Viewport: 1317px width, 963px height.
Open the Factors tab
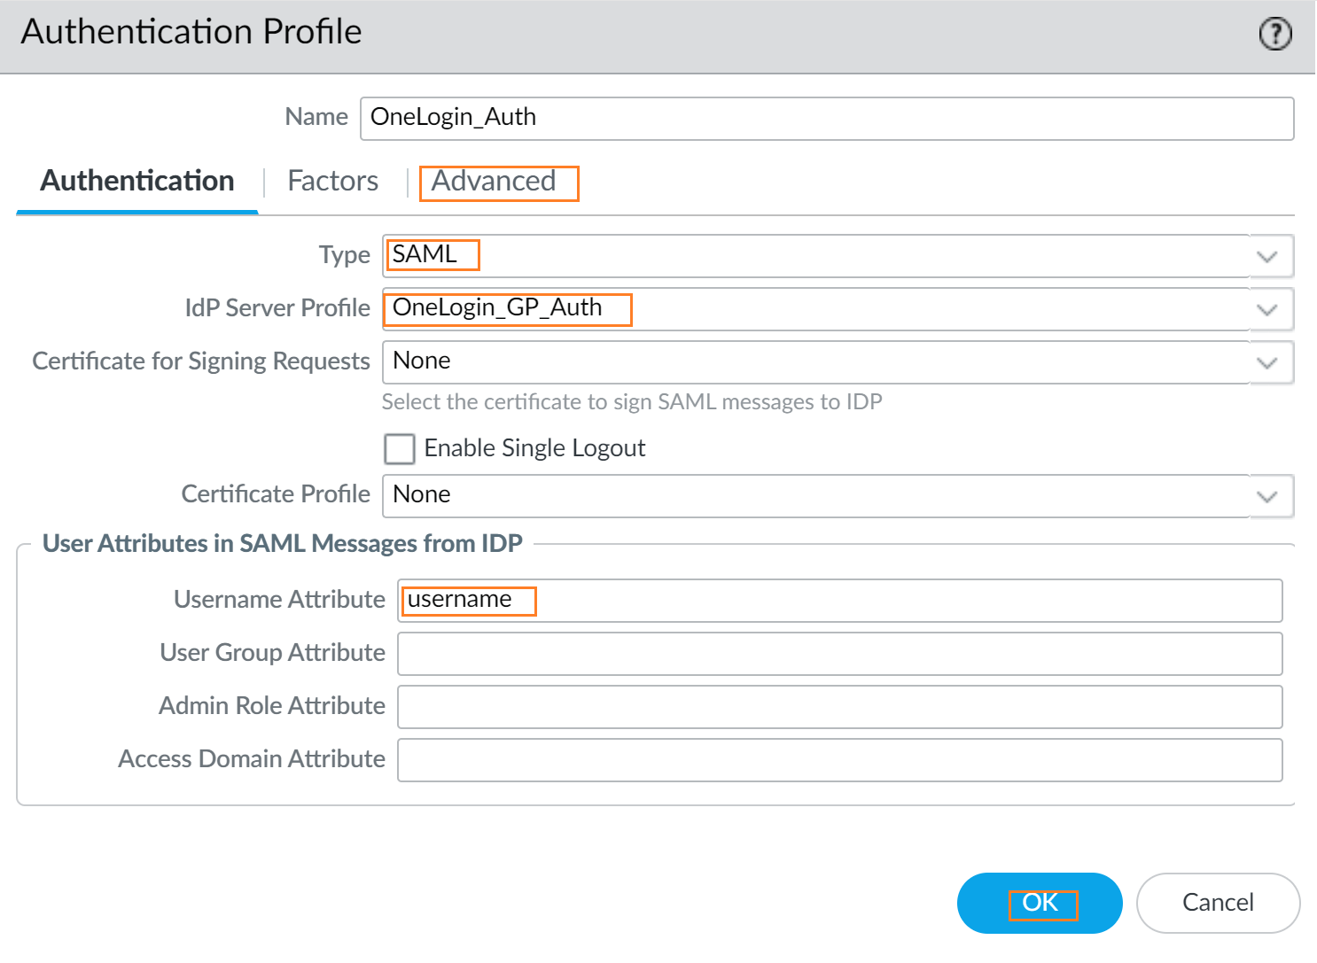(332, 182)
